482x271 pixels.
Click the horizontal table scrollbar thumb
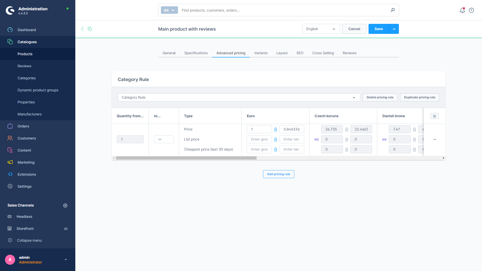point(186,158)
